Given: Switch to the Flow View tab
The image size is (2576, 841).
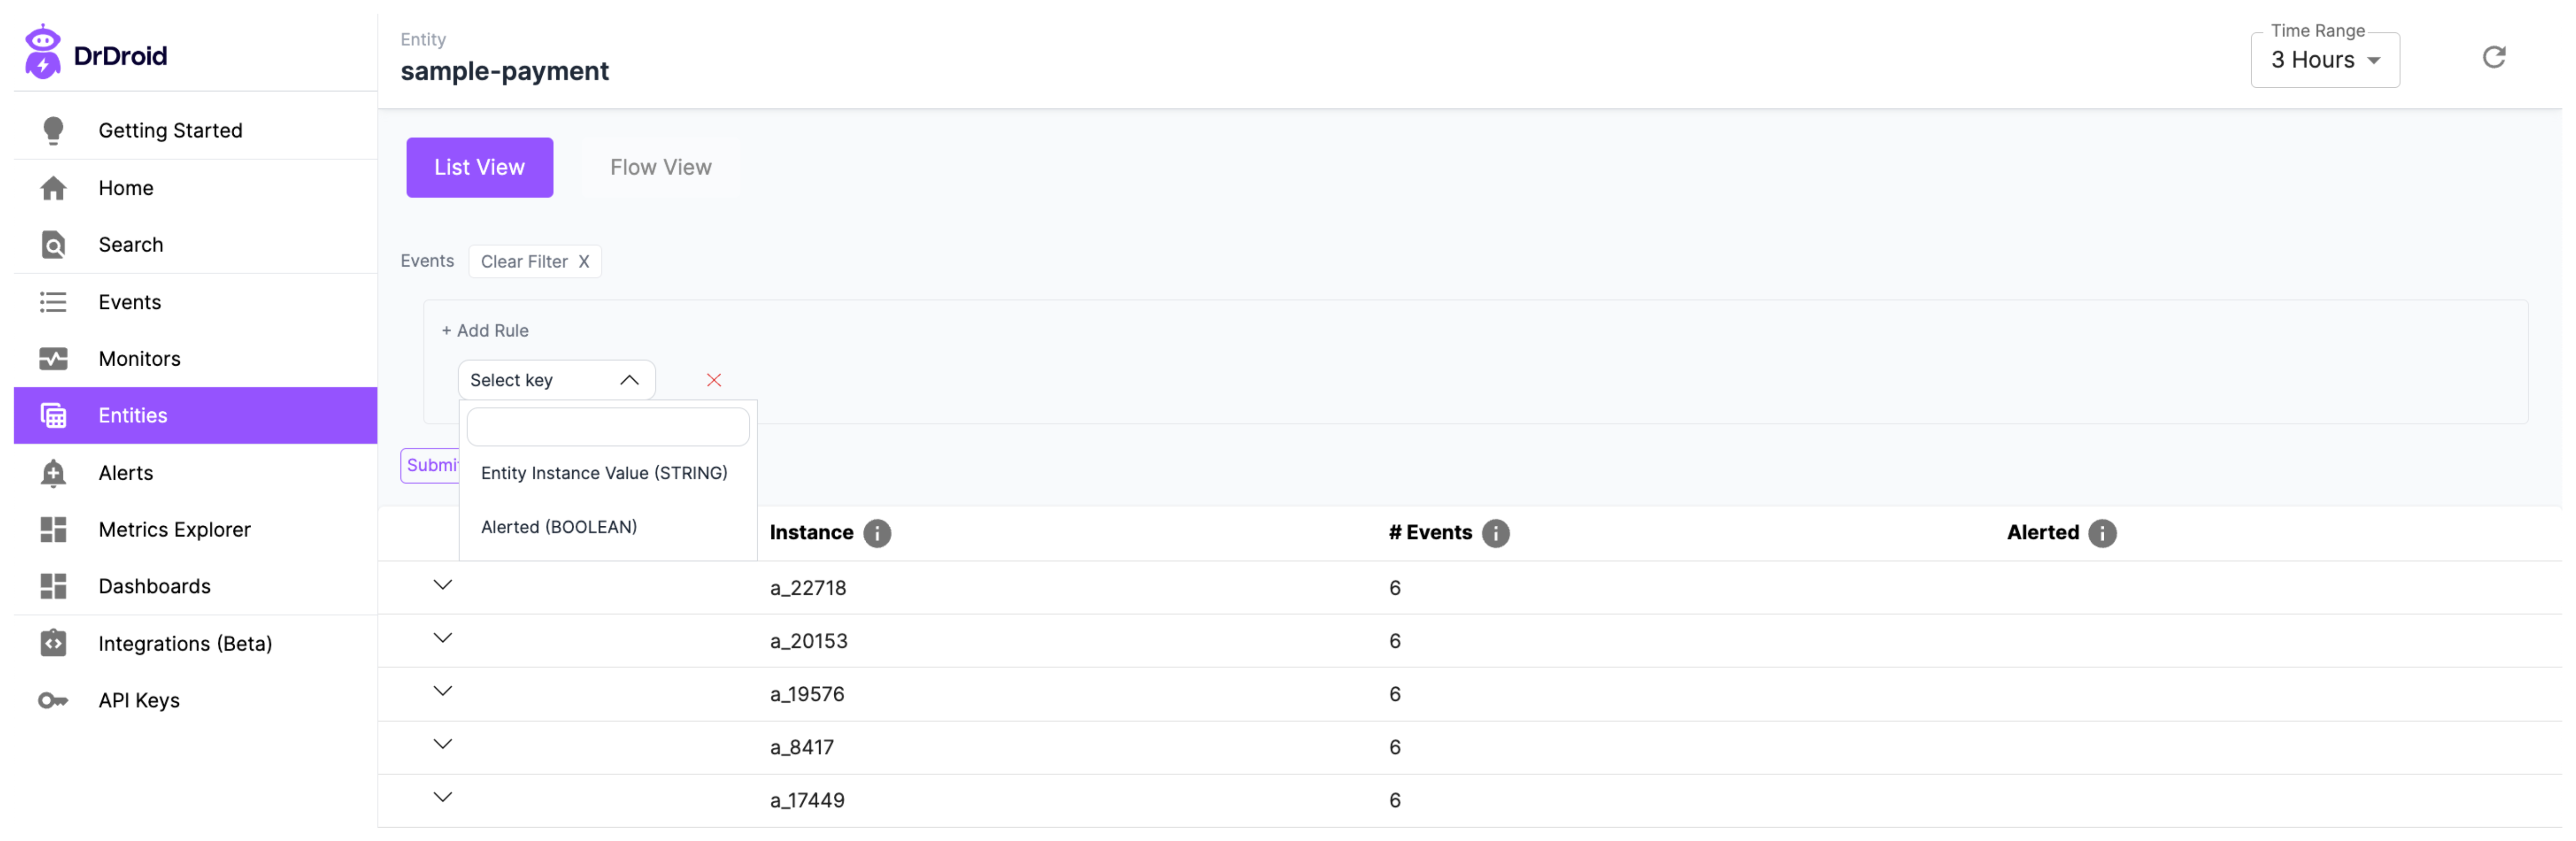Looking at the screenshot, I should click(660, 167).
